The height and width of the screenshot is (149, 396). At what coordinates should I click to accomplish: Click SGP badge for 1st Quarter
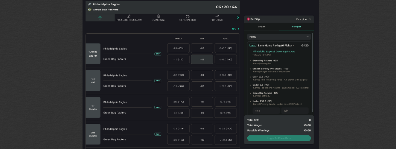pos(158,107)
